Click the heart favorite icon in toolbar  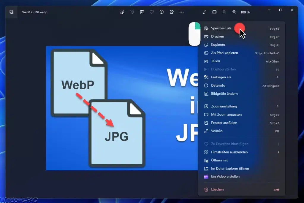(152, 12)
